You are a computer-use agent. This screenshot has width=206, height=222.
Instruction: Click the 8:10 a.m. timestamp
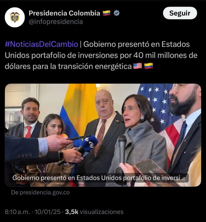pyautogui.click(x=17, y=212)
